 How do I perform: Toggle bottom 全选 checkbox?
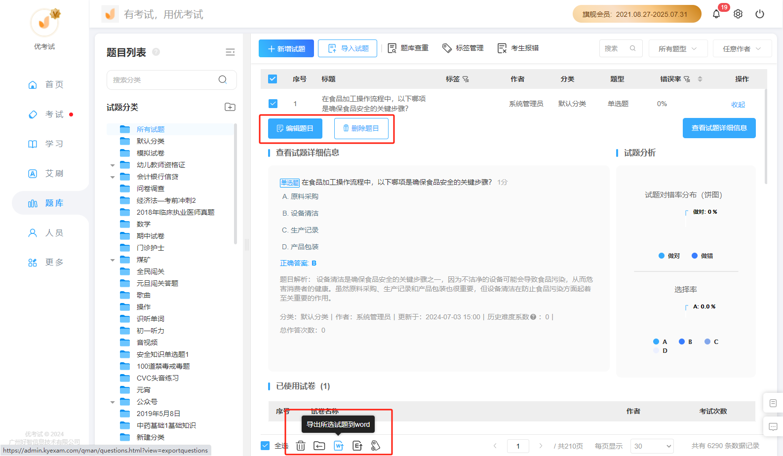pyautogui.click(x=265, y=446)
